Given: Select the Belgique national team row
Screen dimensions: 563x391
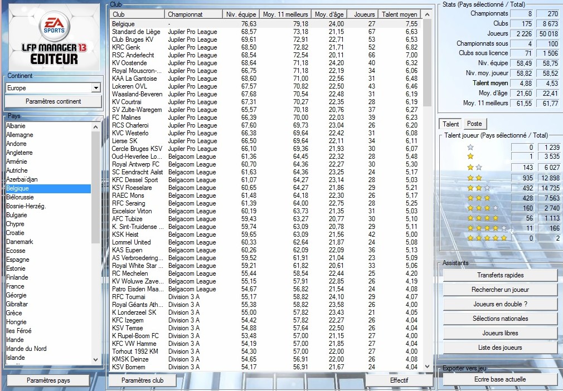Looking at the screenshot, I should (266, 24).
